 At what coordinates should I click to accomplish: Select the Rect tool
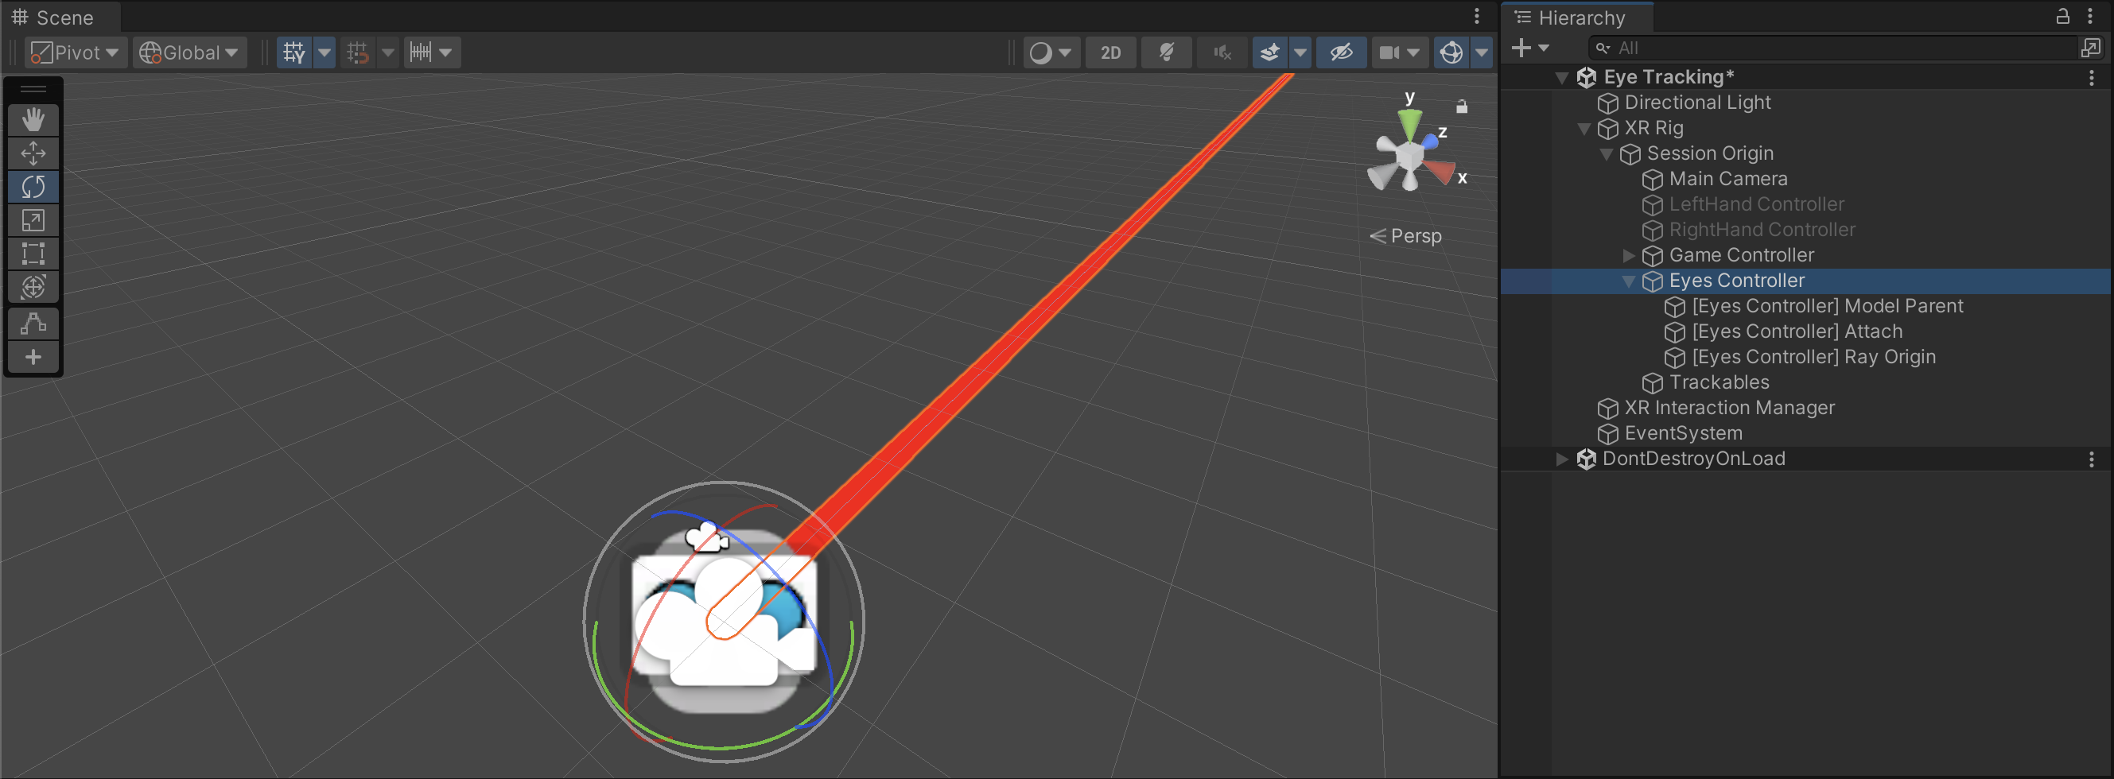[33, 254]
